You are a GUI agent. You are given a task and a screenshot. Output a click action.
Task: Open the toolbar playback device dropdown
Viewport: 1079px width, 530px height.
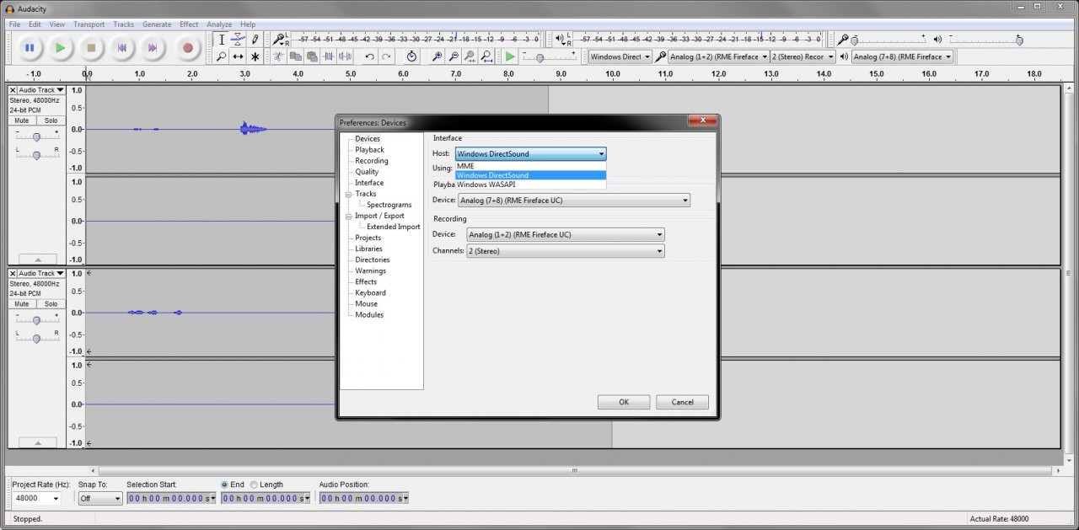902,56
